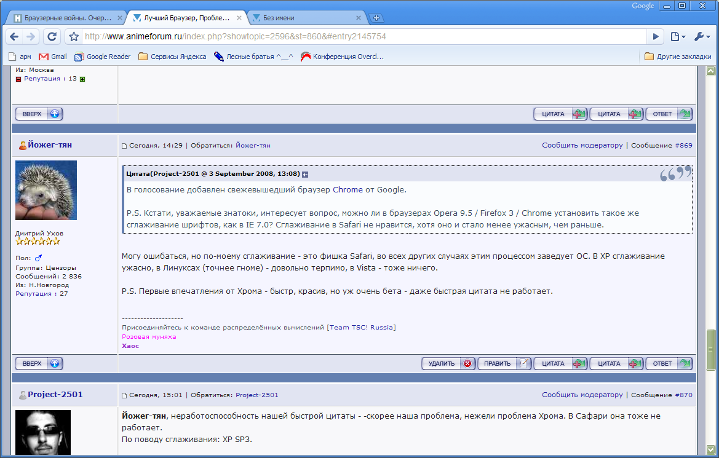Open the Google Reader bookmark
The image size is (719, 458).
102,57
